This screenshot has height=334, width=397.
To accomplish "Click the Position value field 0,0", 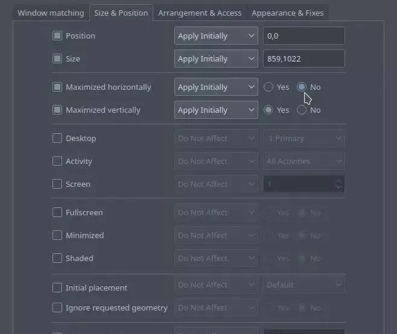I will (304, 36).
